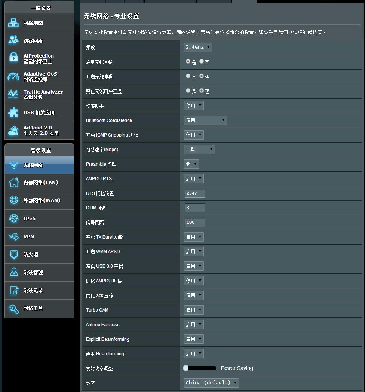Open 系统管理 administration page
This screenshot has height=392, width=365.
point(40,273)
